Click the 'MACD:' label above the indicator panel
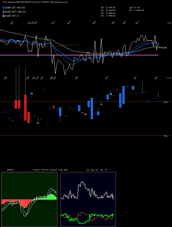Screen dimensions: 172x227 (x=10, y=170)
